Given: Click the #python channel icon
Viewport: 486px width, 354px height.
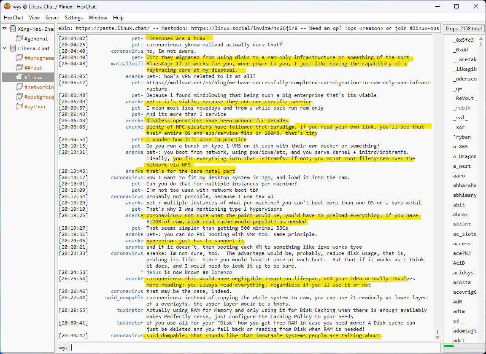Looking at the screenshot, I should click(x=19, y=107).
